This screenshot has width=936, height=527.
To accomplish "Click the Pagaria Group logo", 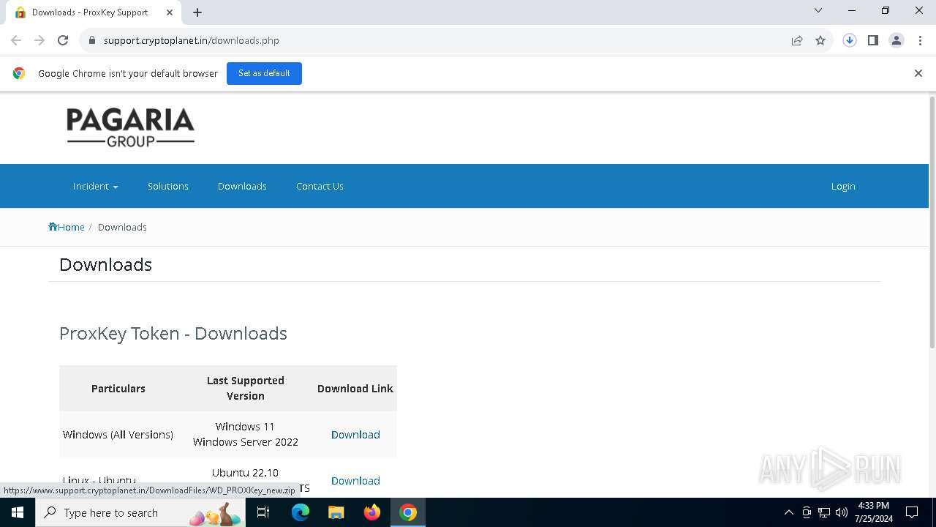I will pyautogui.click(x=130, y=127).
